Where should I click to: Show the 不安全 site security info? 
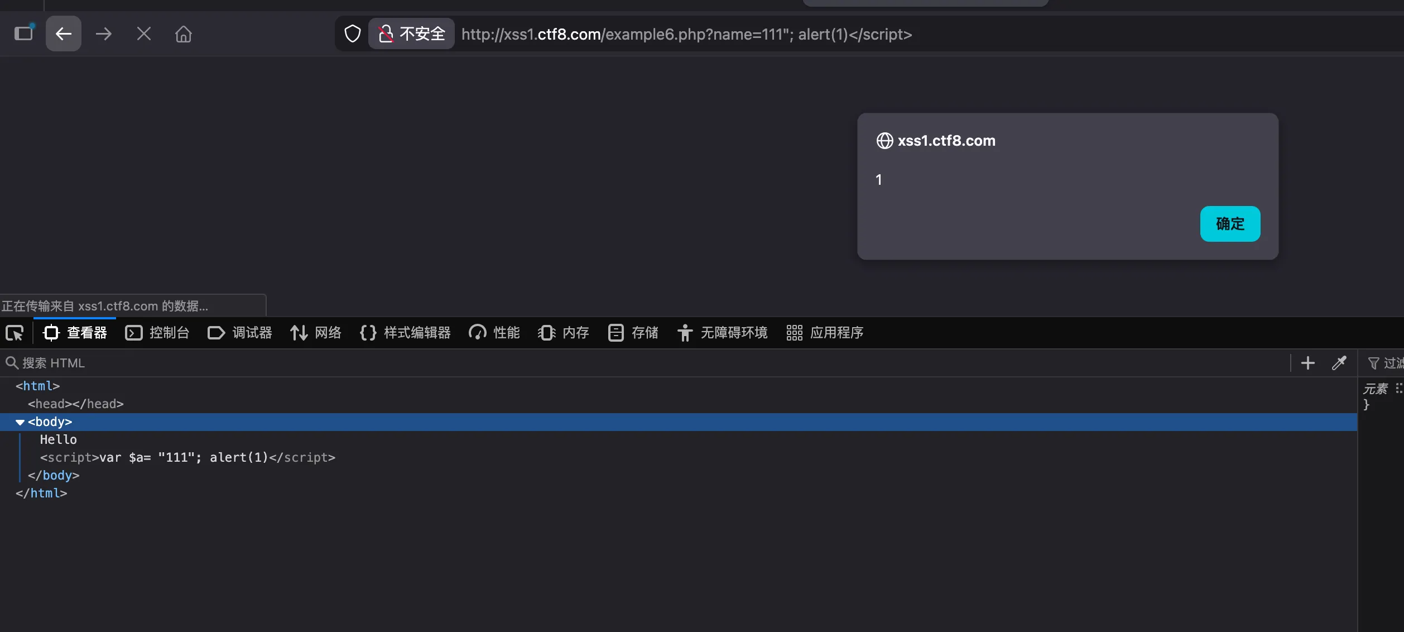click(412, 34)
